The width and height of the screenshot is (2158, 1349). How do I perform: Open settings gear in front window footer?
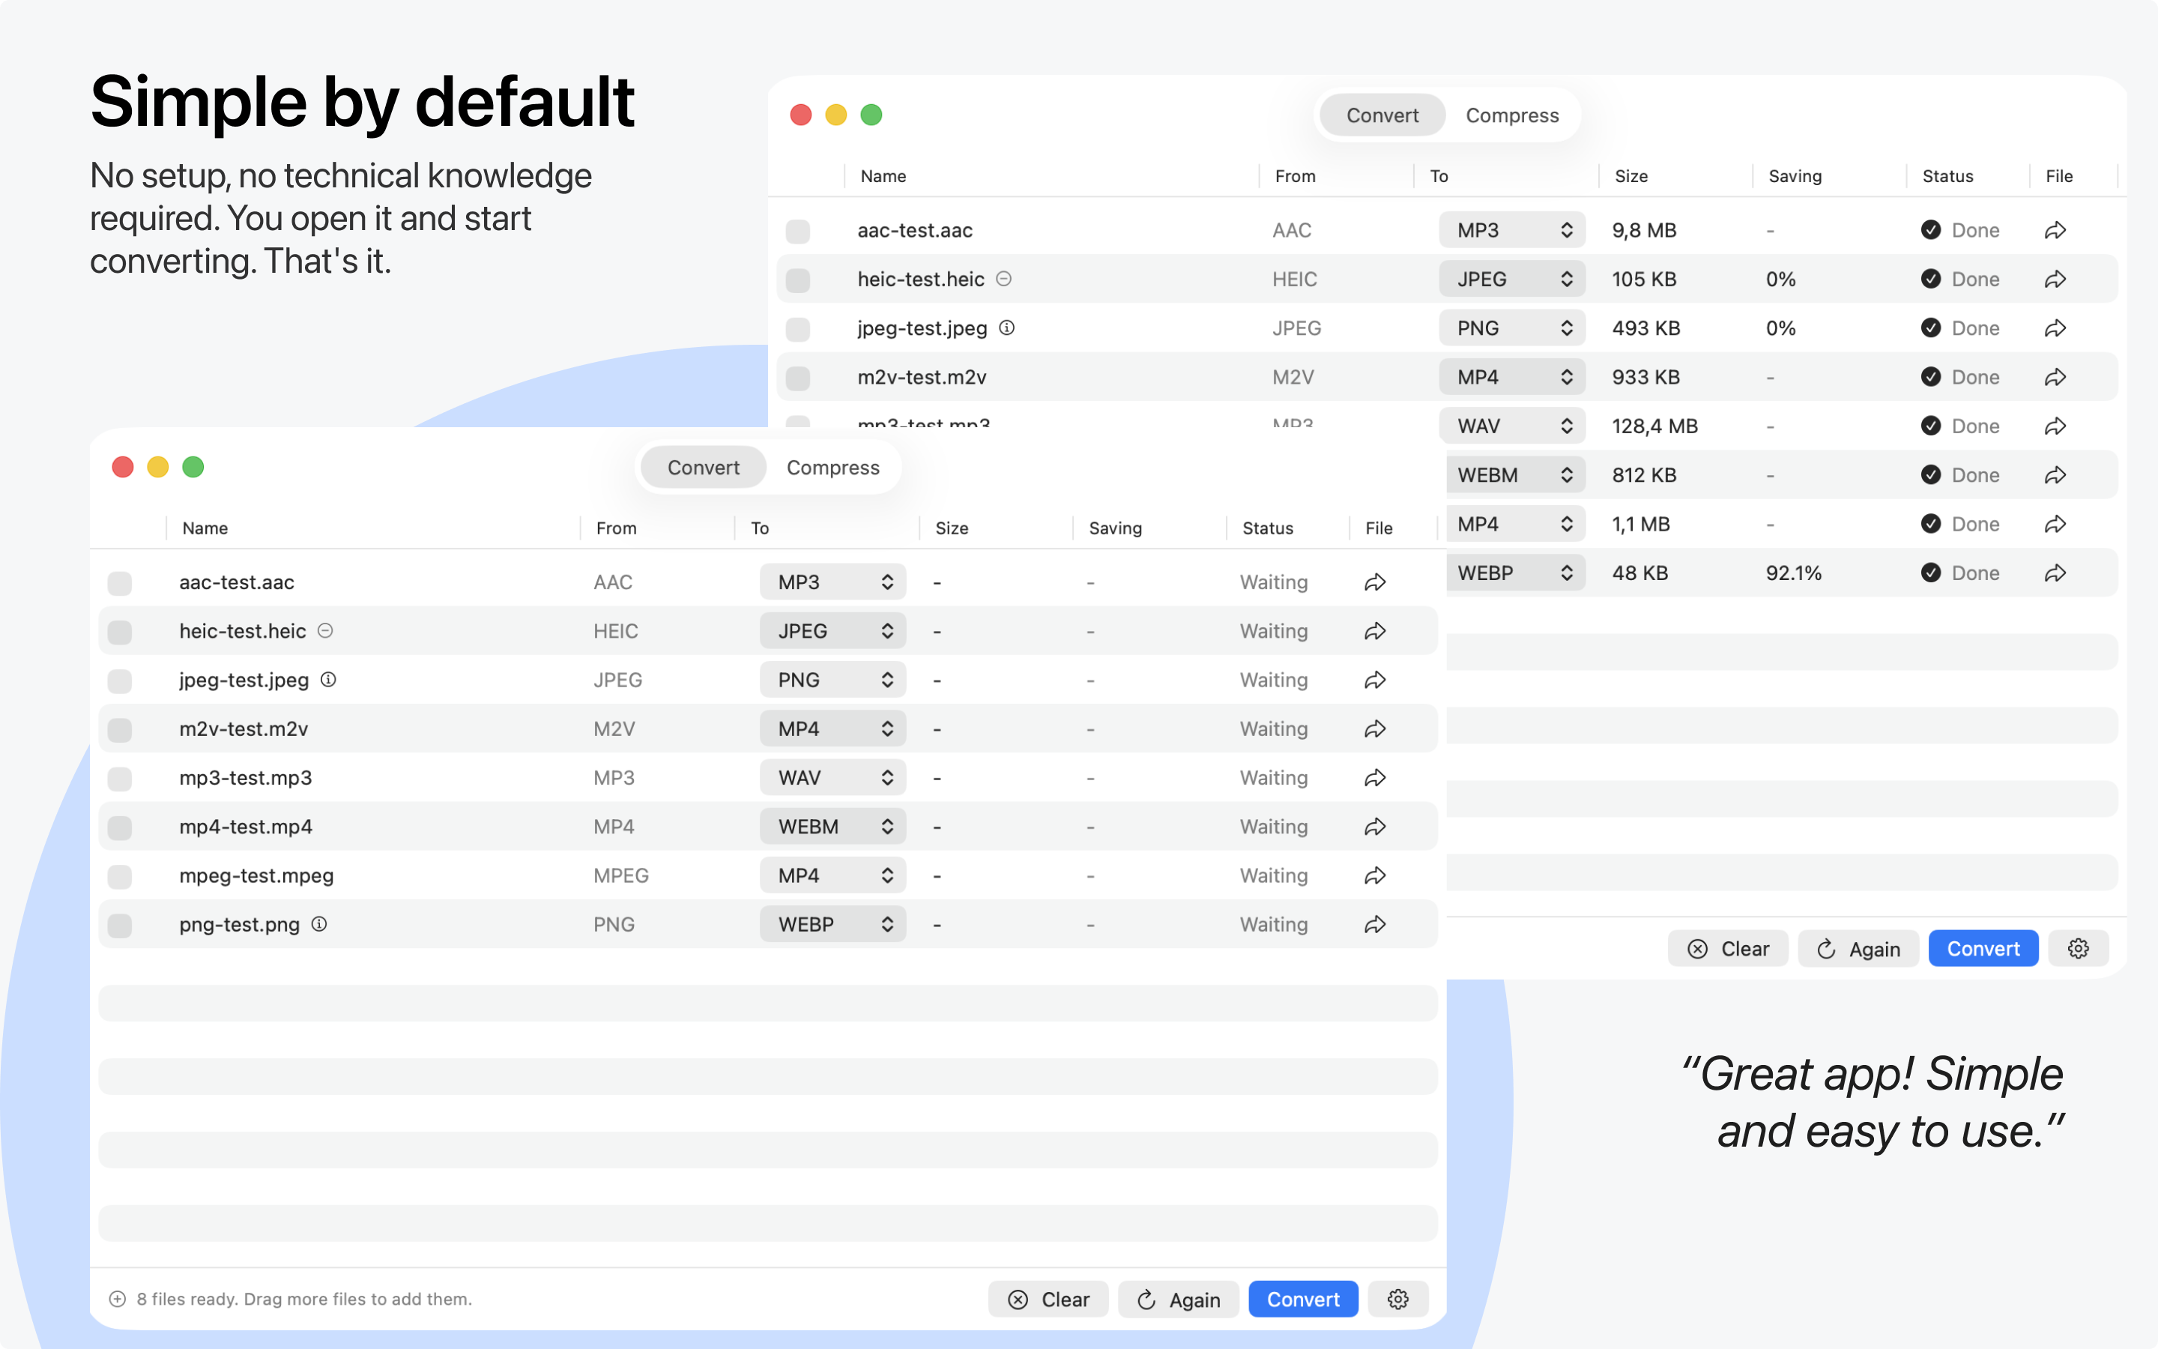[1397, 1299]
